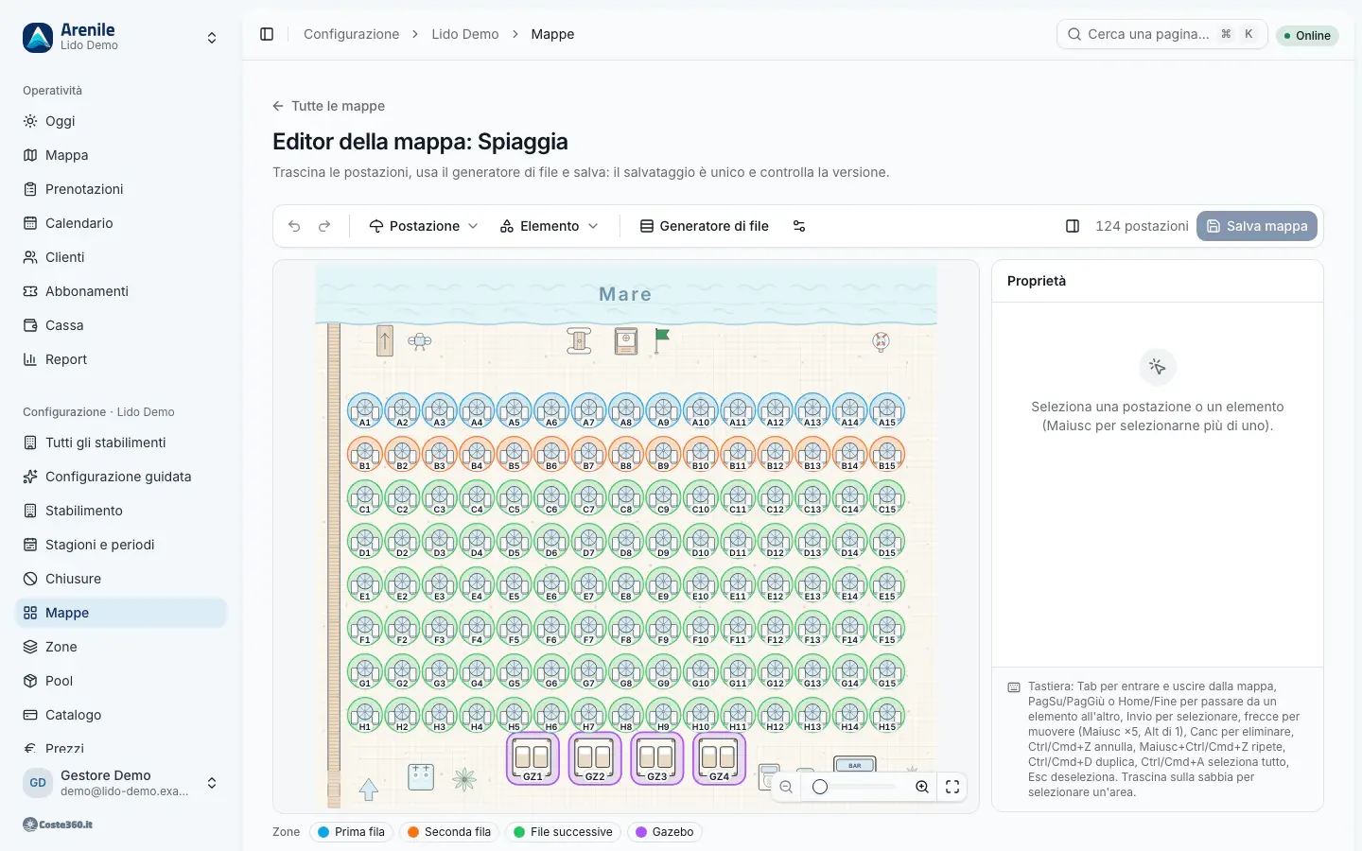Click the Lido Demo breadcrumb
This screenshot has height=851, width=1362.
[465, 34]
